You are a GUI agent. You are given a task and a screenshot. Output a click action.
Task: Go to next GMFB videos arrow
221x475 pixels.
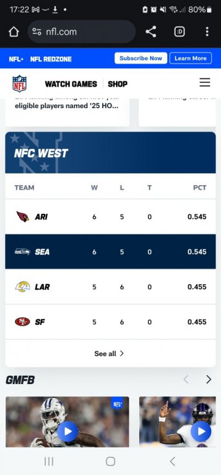click(208, 379)
